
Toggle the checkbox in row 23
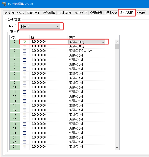pos(24,147)
